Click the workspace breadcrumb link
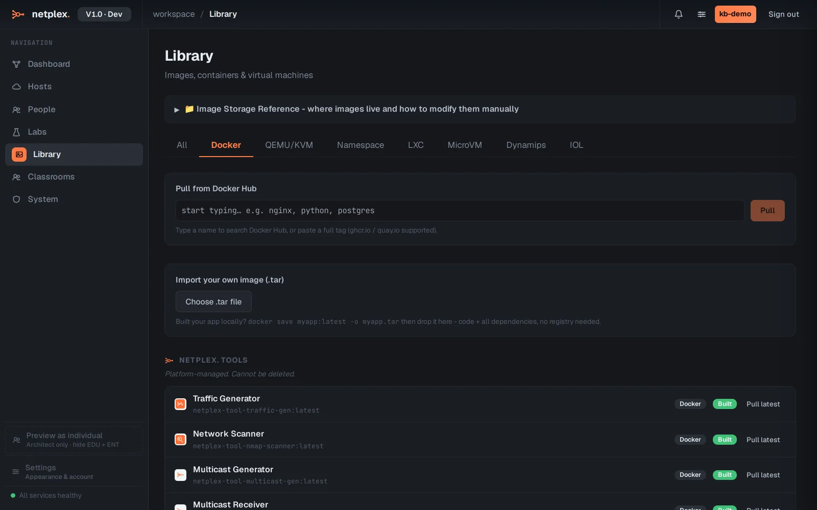 (x=174, y=14)
